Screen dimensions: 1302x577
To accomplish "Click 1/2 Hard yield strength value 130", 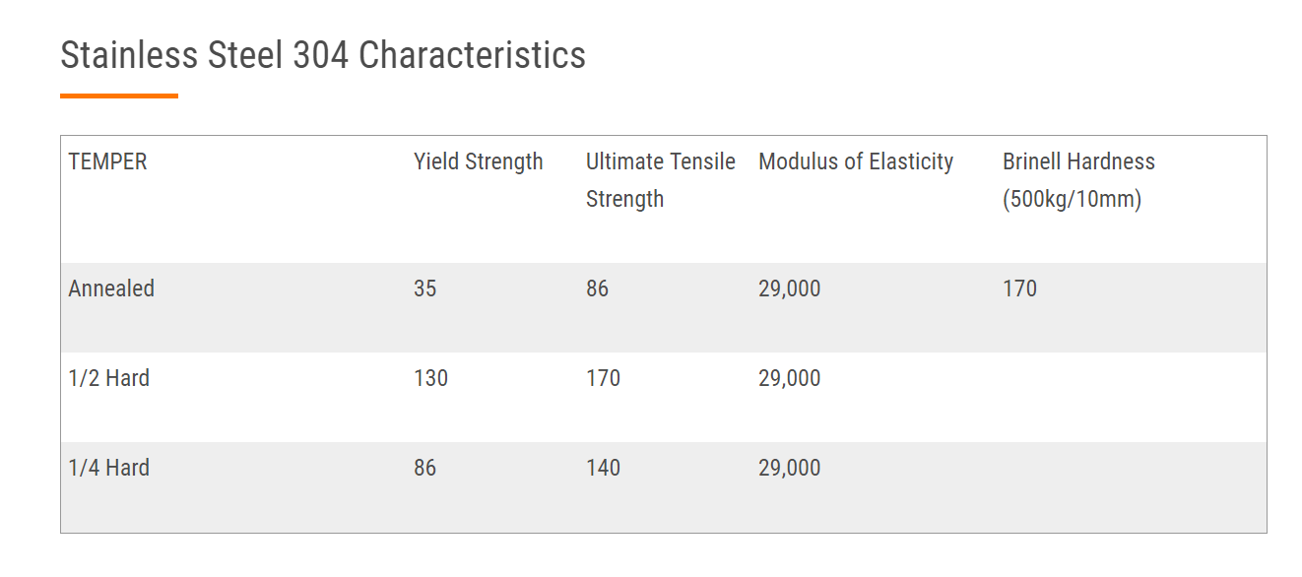I will tap(430, 378).
